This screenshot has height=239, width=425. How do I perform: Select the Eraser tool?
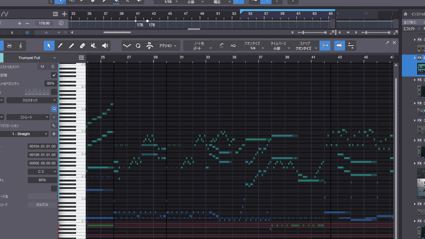coord(82,46)
